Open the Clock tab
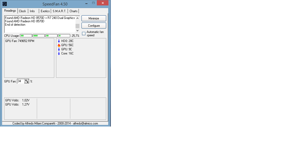Viewport: 299px width, 168px height. 23,11
